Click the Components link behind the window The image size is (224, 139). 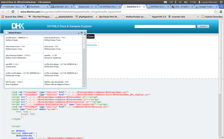pos(92,45)
